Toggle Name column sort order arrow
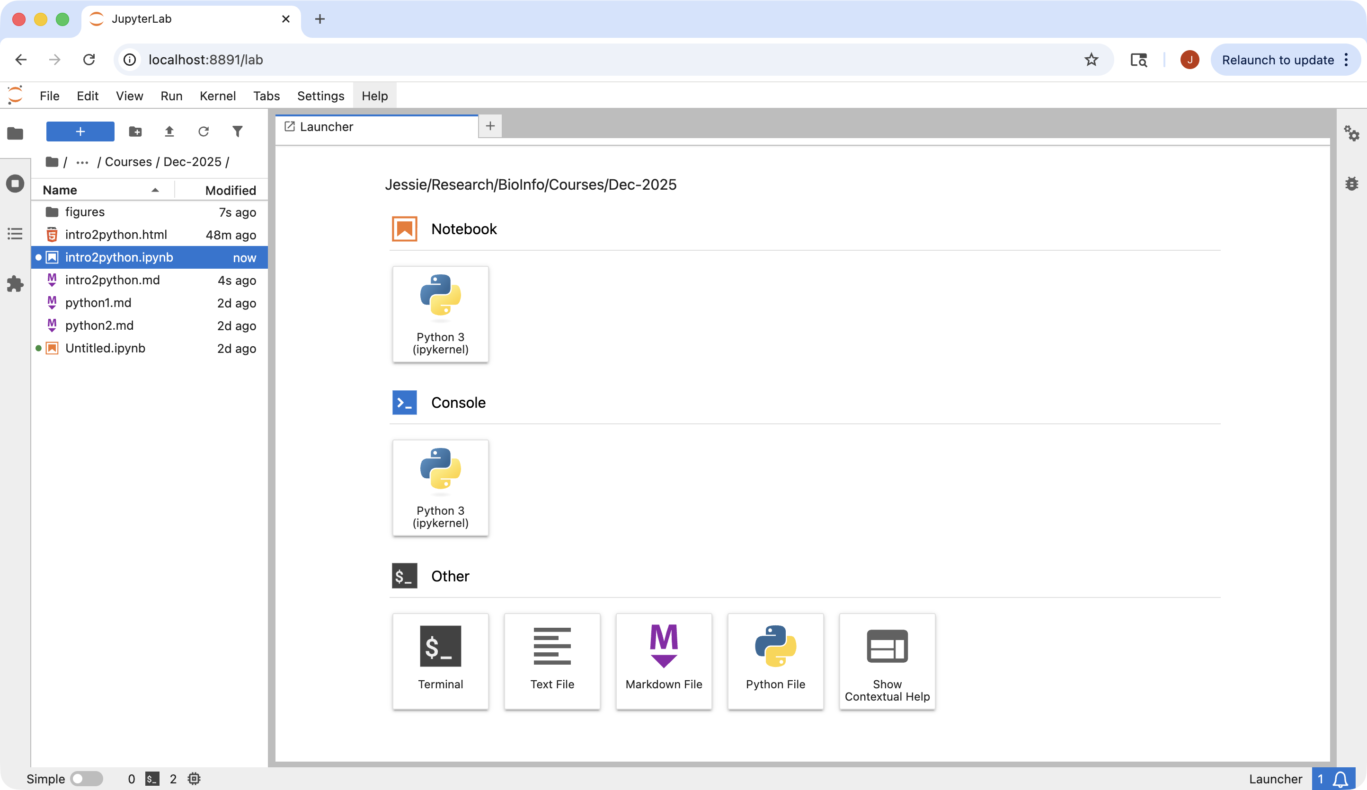The width and height of the screenshot is (1367, 790). pos(155,190)
